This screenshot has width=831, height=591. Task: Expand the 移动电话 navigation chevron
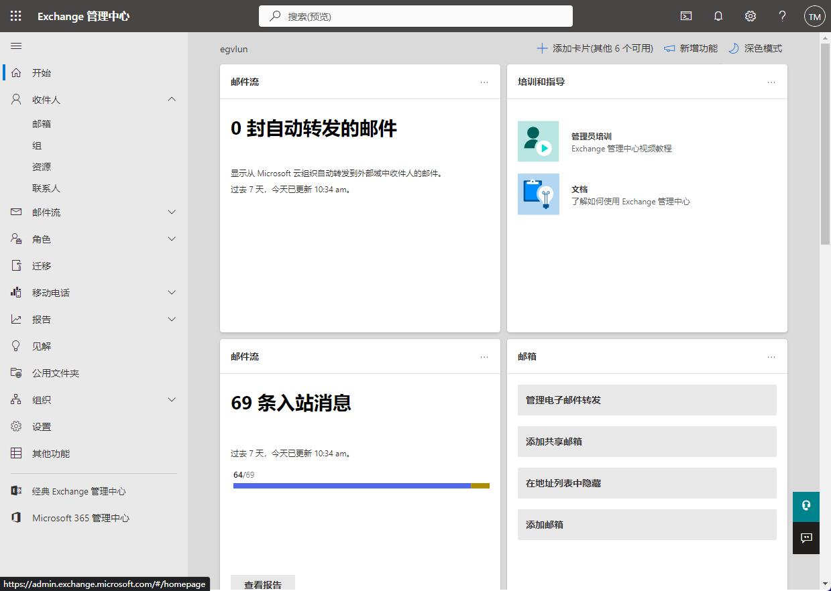point(172,292)
